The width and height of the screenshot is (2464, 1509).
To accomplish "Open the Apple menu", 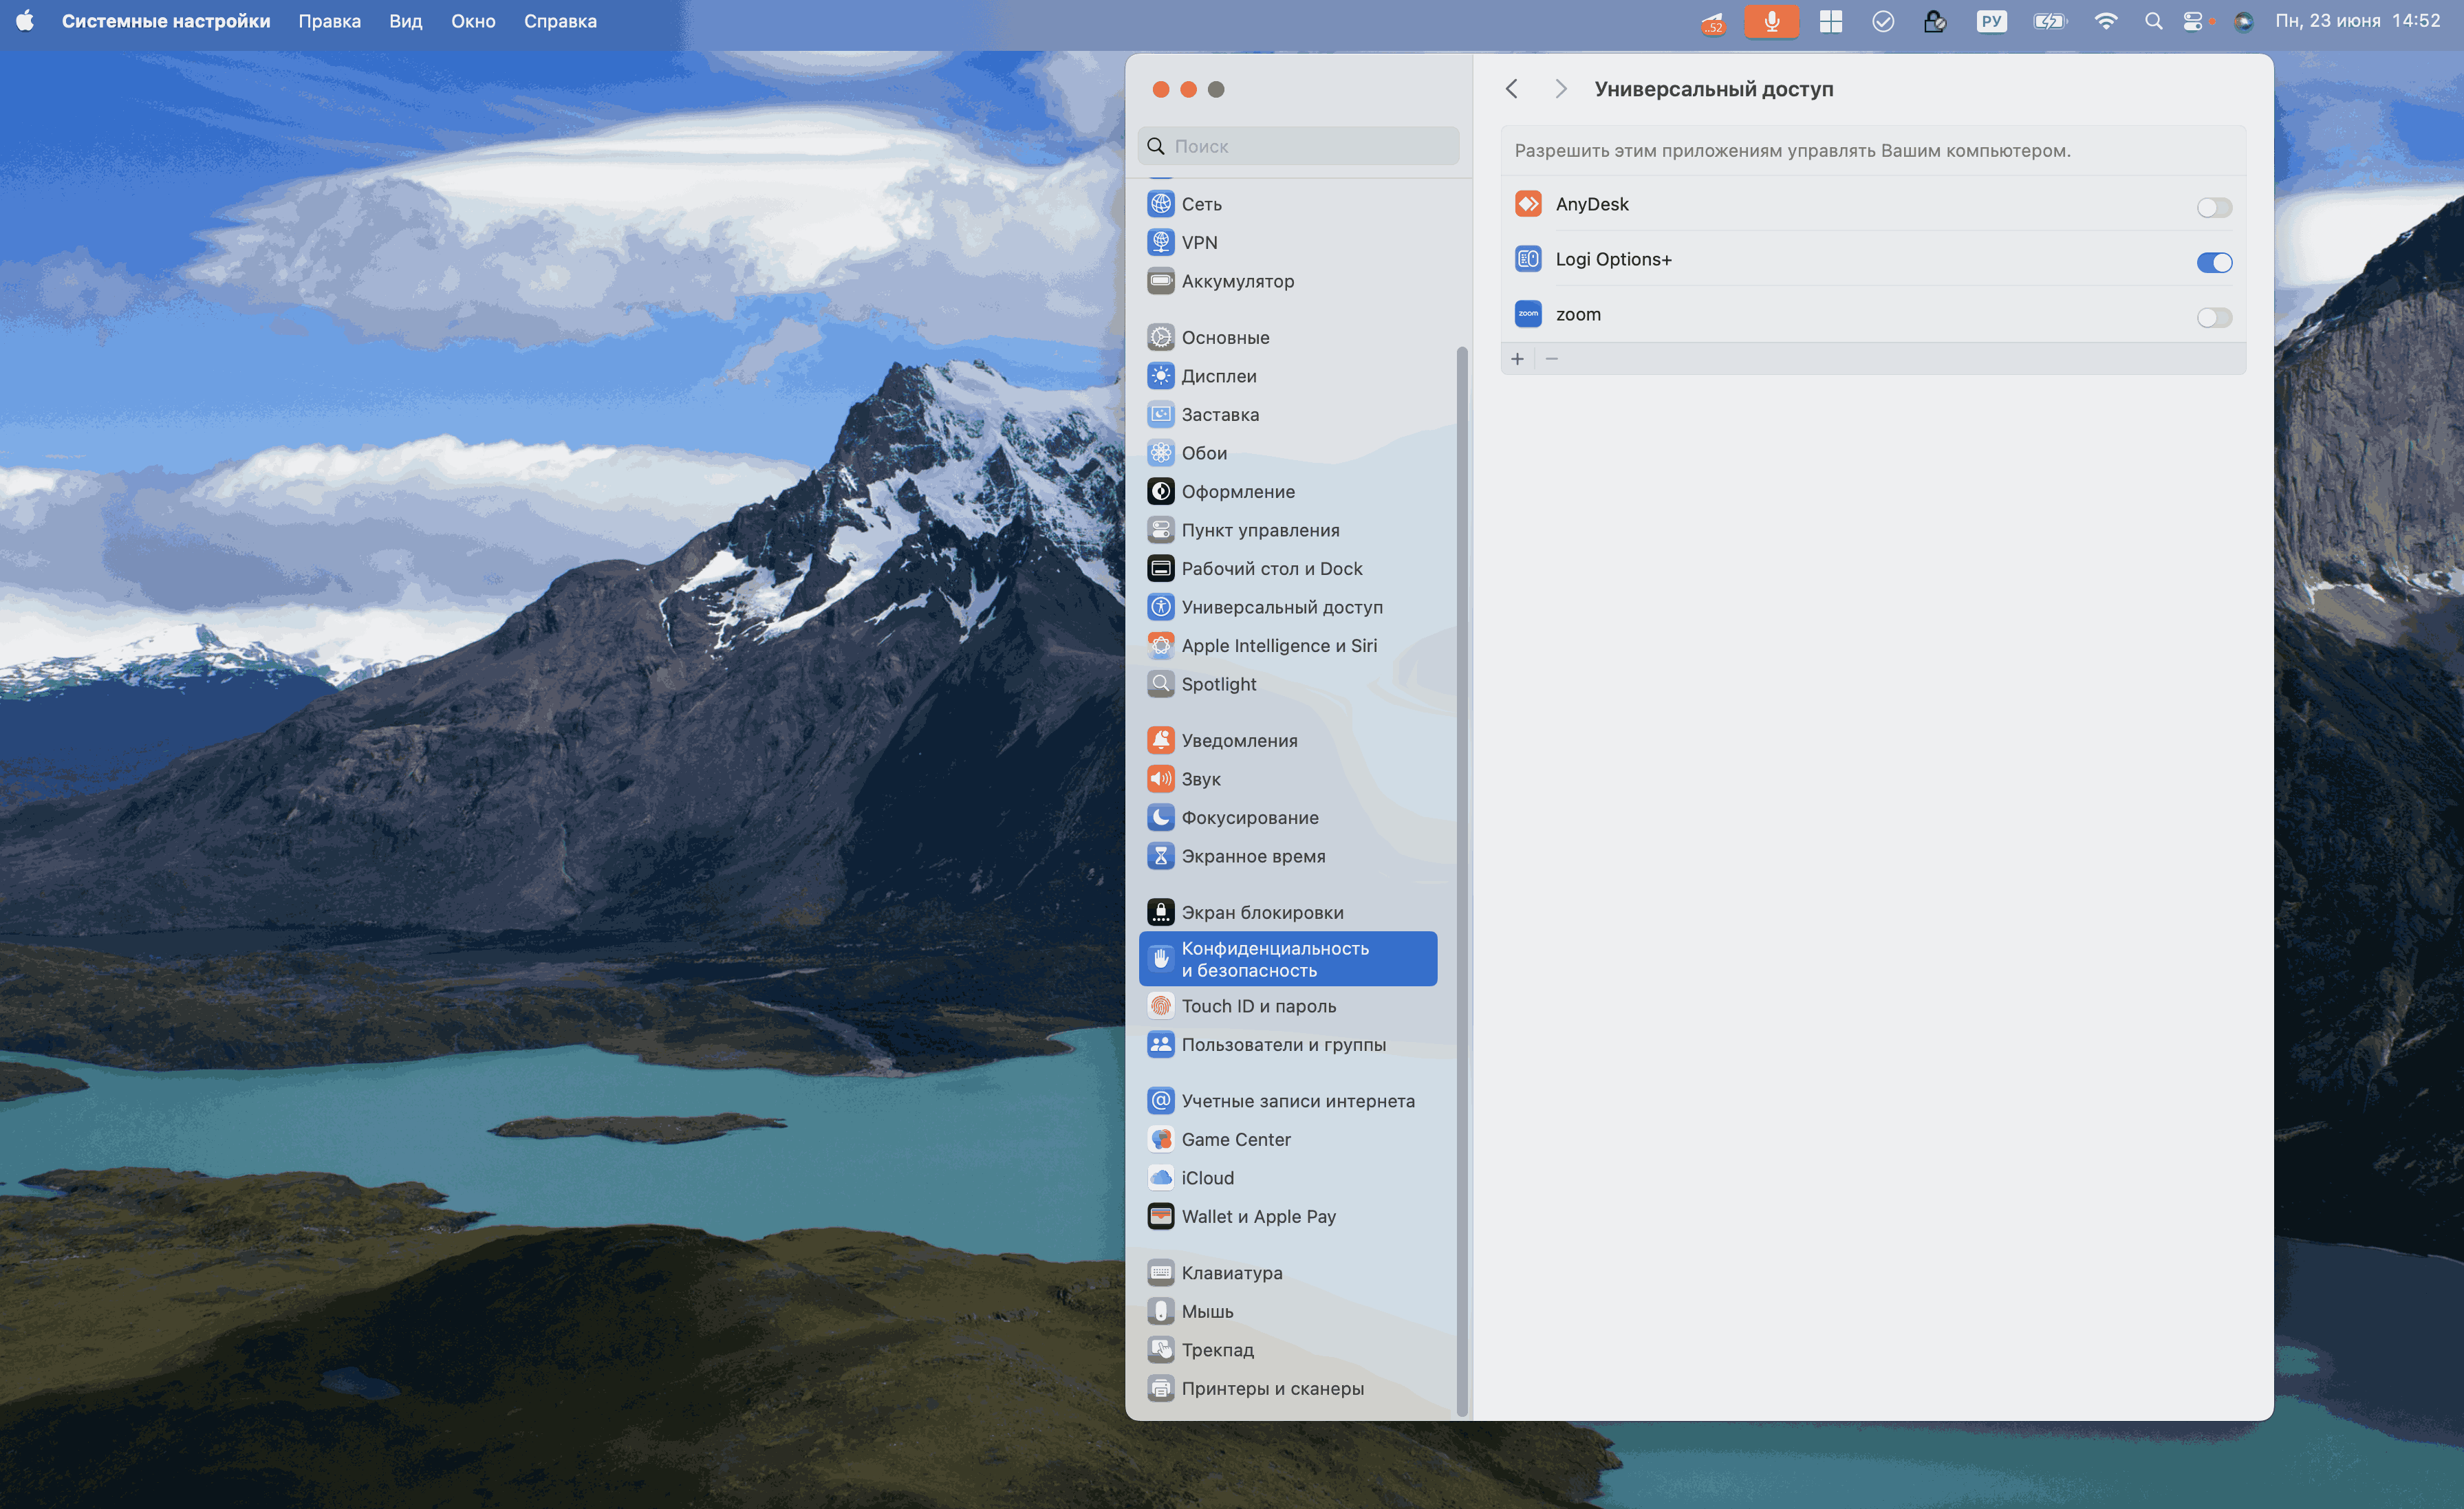I will pos(25,21).
